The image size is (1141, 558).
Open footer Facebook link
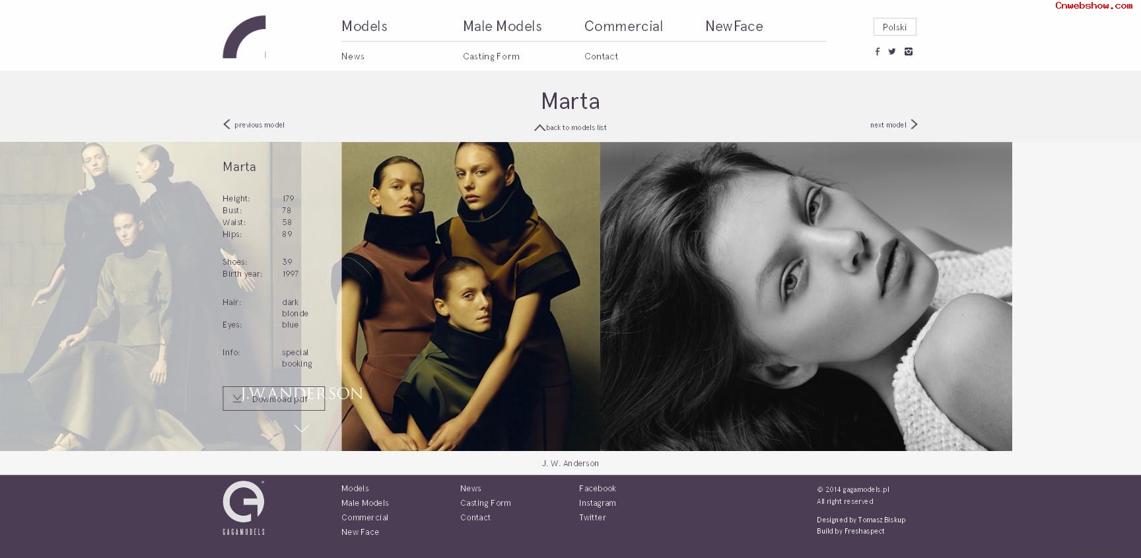pos(598,489)
